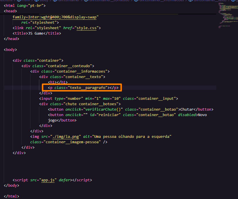Click the verificarChute() onclick handler
Image resolution: width=238 pixels, height=199 pixels.
point(103,110)
